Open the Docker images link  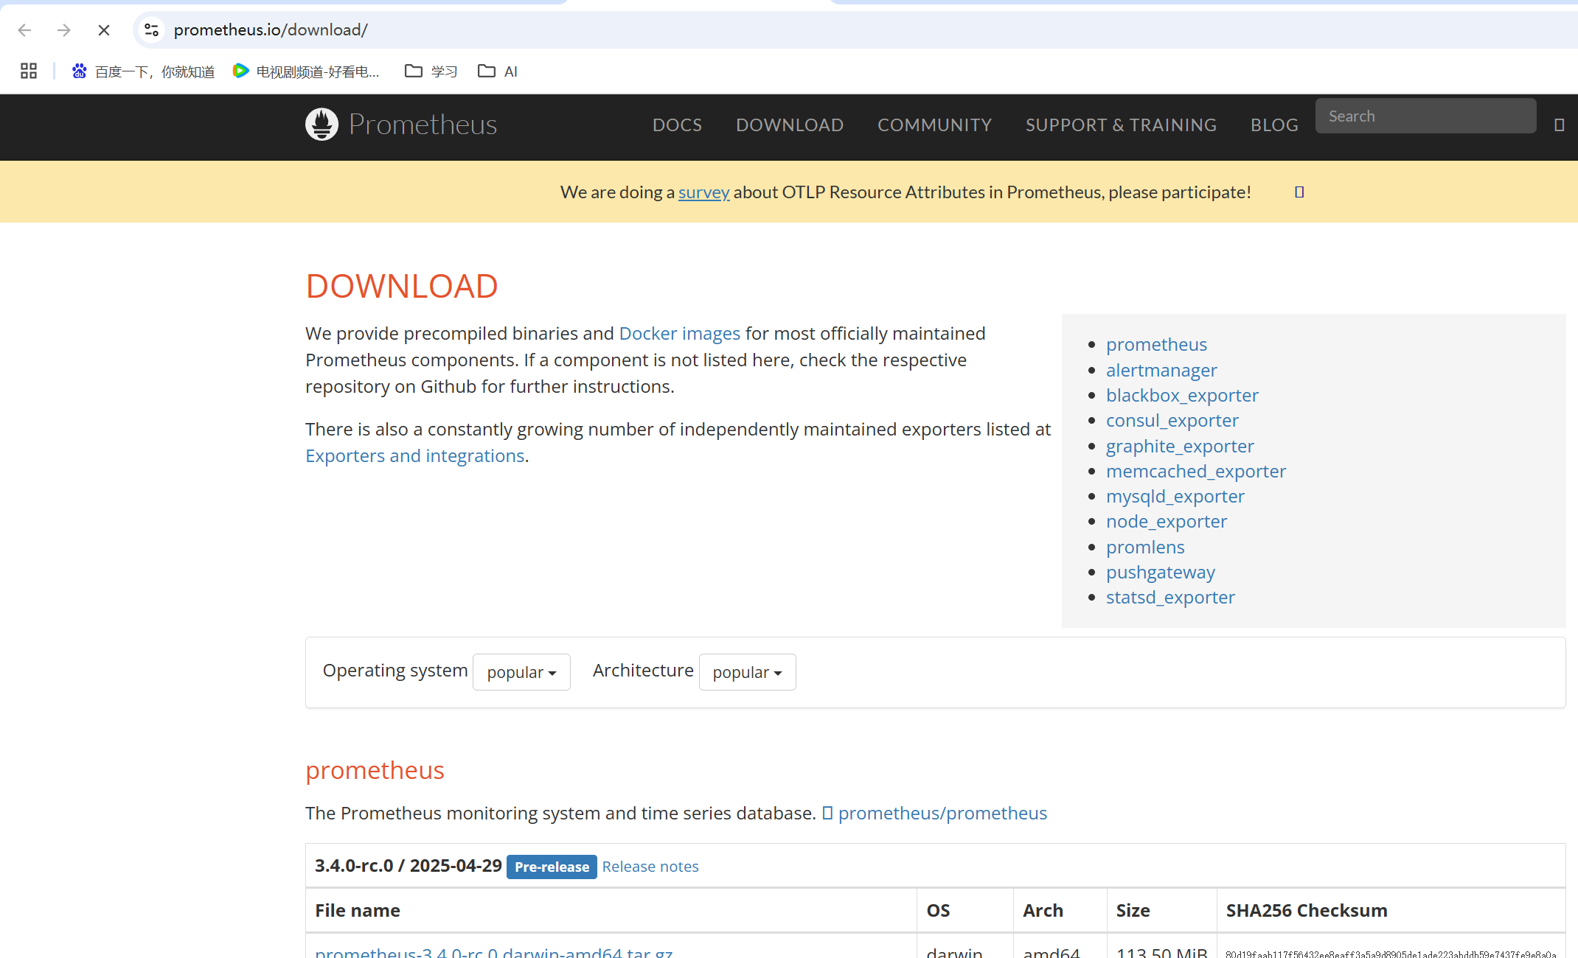[680, 334]
